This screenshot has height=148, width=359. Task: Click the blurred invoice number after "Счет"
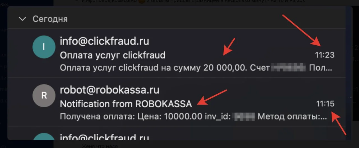pos(289,68)
